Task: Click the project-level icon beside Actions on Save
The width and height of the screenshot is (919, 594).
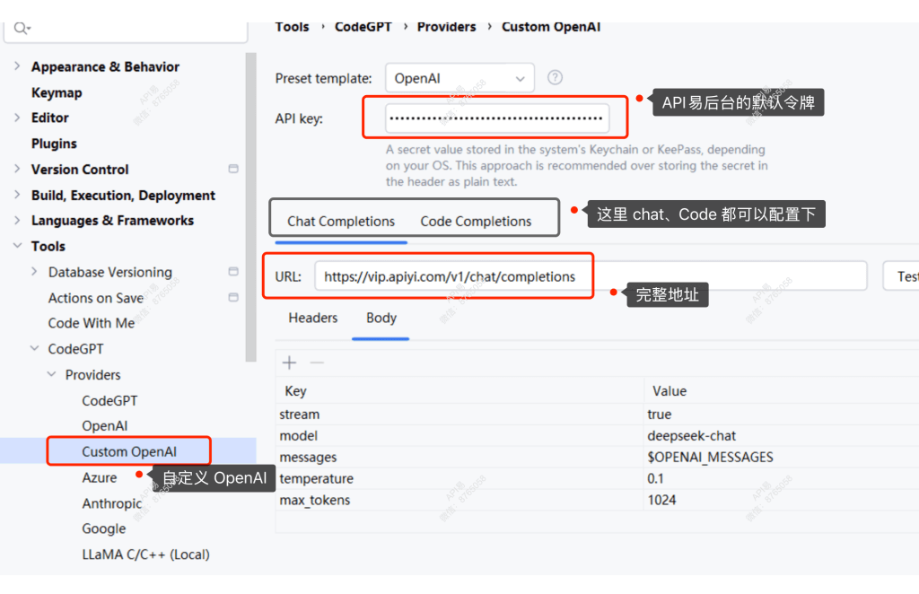Action: point(233,298)
